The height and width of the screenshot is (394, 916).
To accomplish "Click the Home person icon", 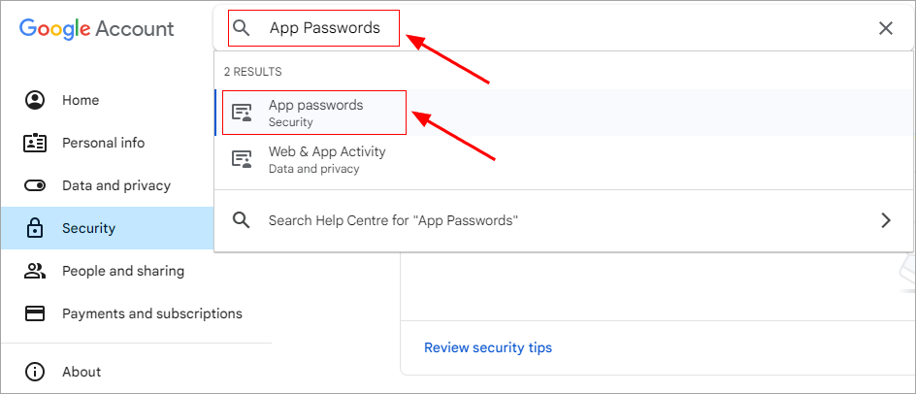I will [35, 100].
